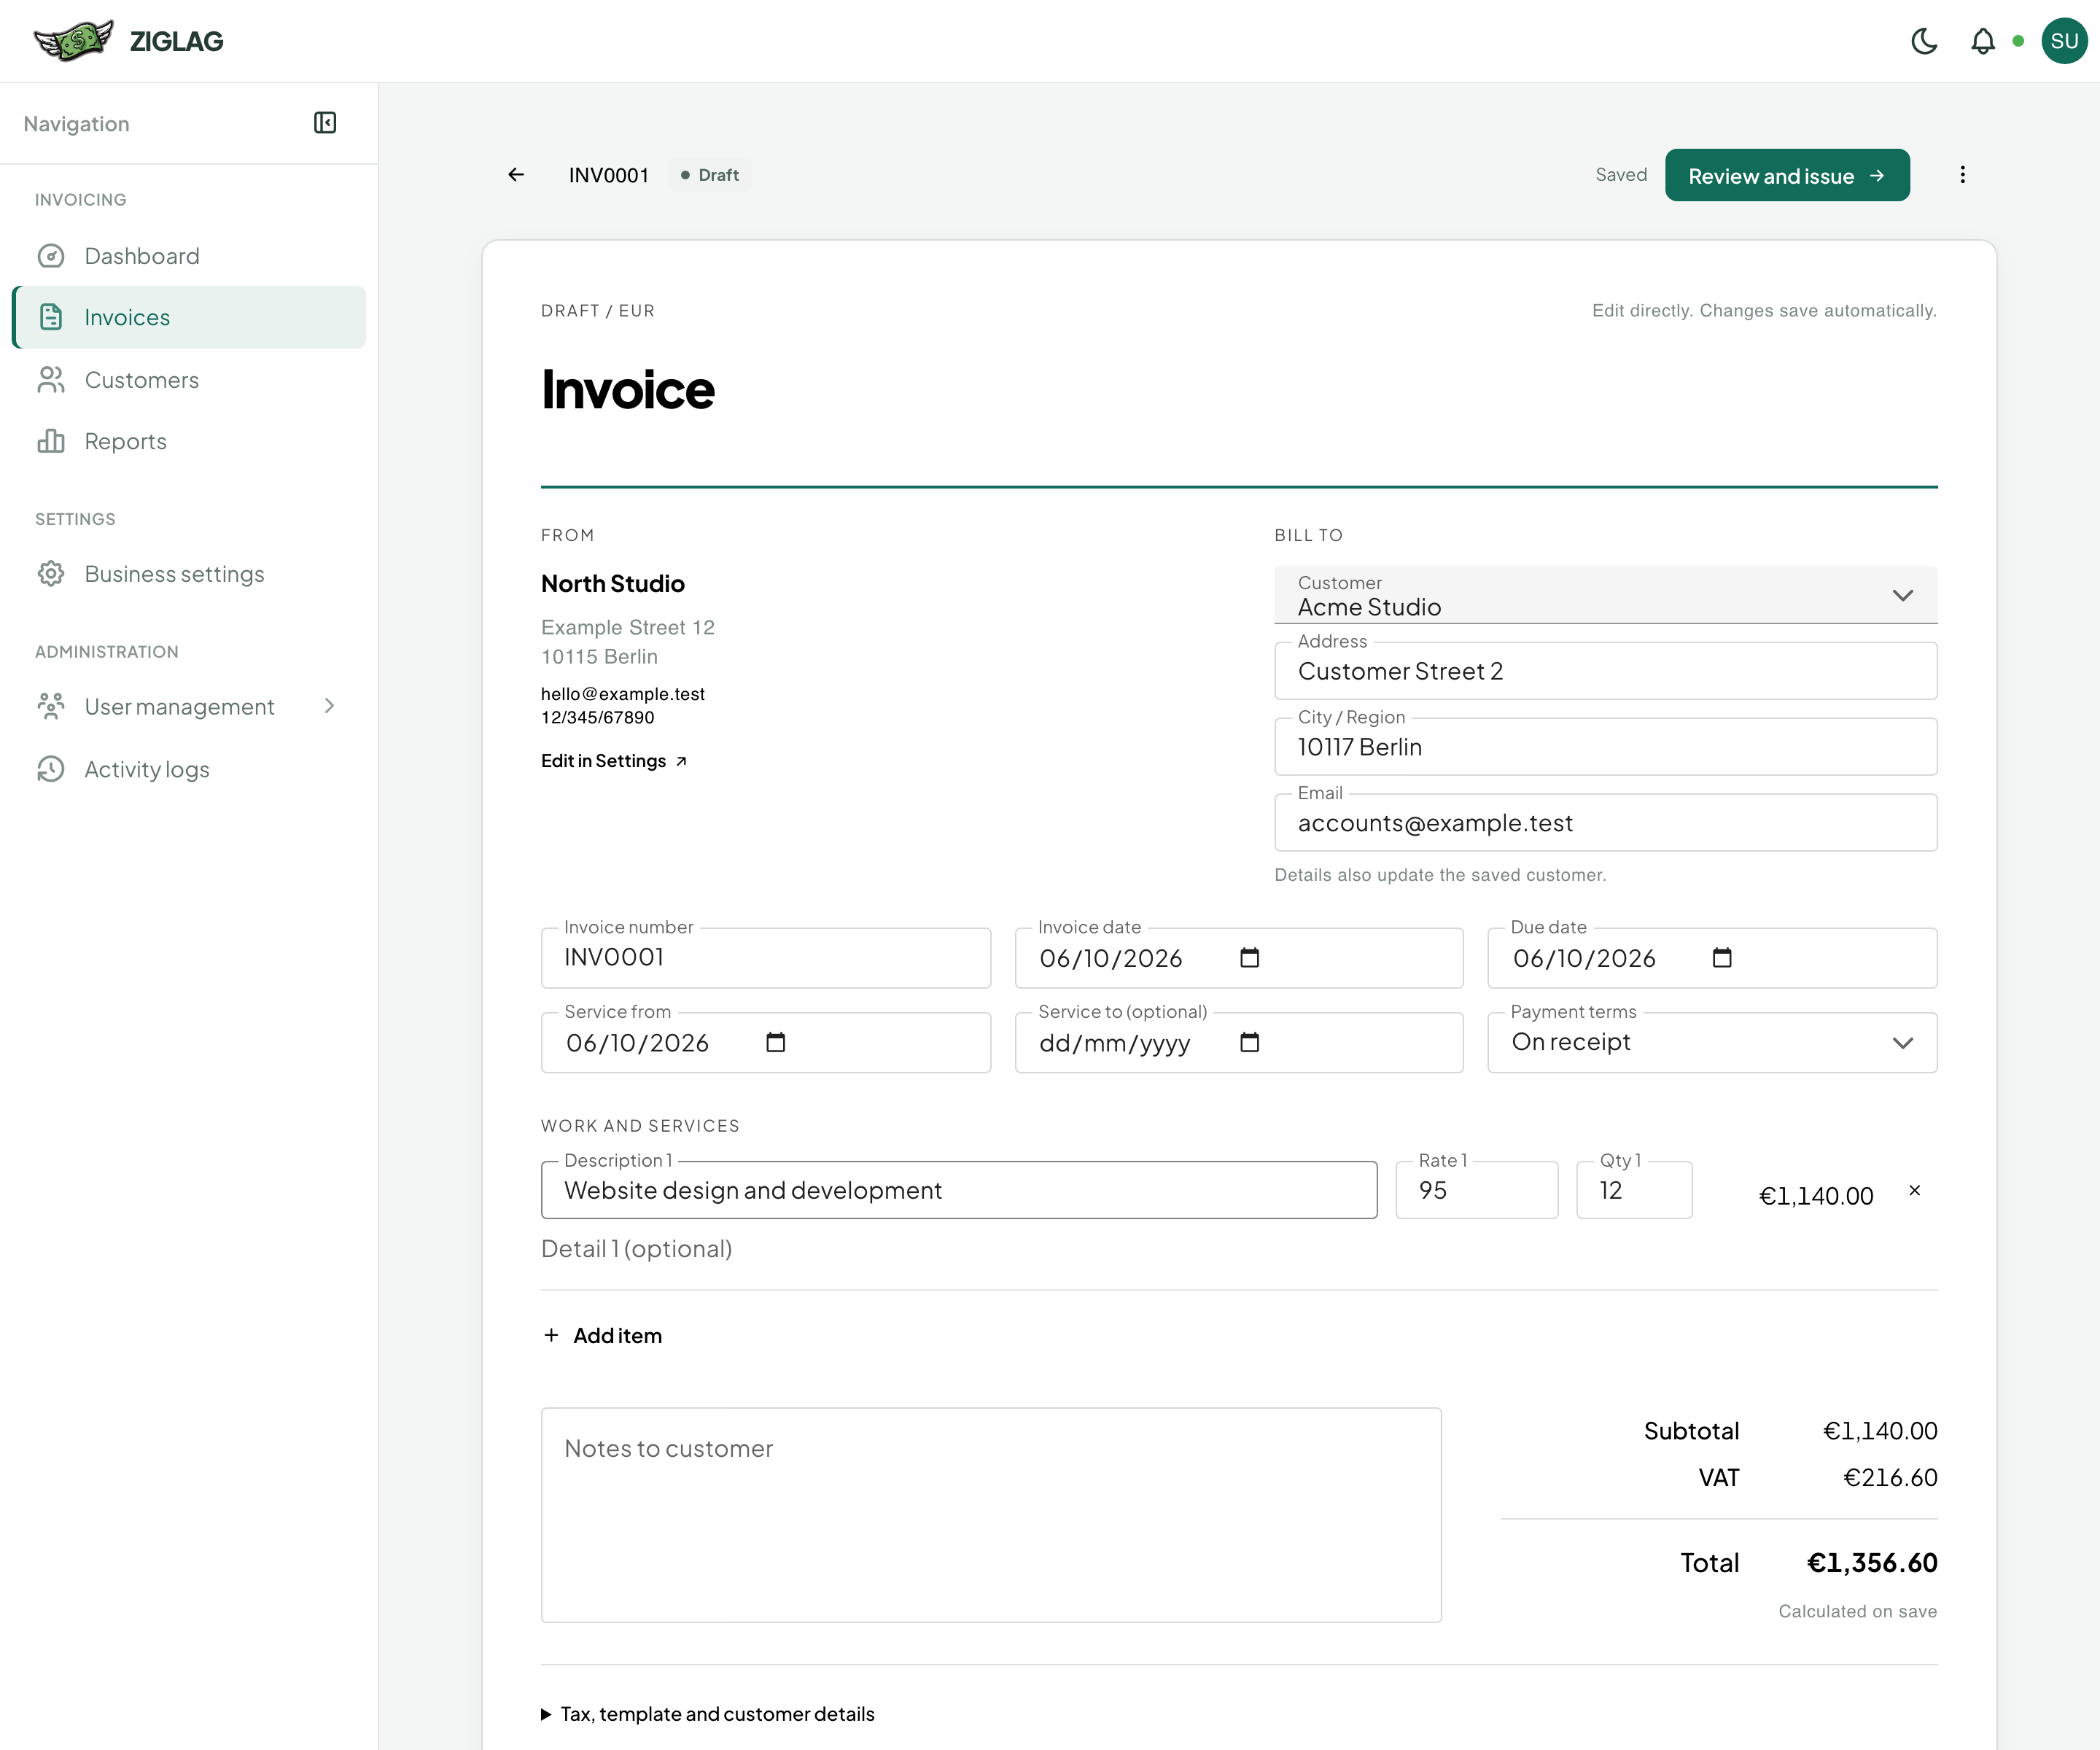Image resolution: width=2100 pixels, height=1750 pixels.
Task: Open the Payment terms dropdown
Action: pos(1712,1042)
